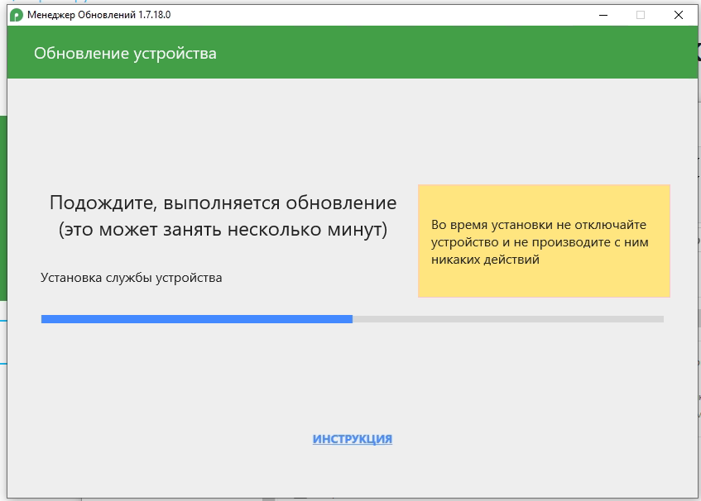Click the greyed-out maximize window icon
701x501 pixels.
pyautogui.click(x=640, y=15)
